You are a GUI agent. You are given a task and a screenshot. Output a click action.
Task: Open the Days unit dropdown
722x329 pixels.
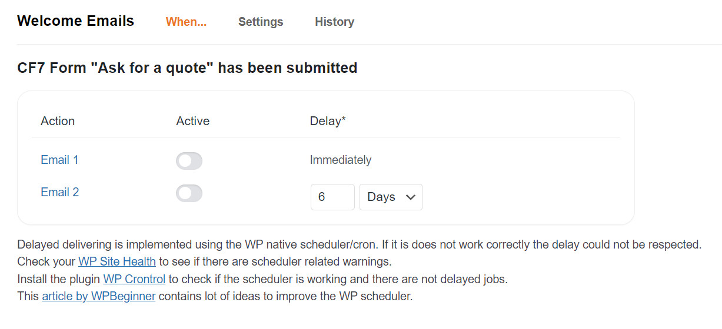pos(391,197)
